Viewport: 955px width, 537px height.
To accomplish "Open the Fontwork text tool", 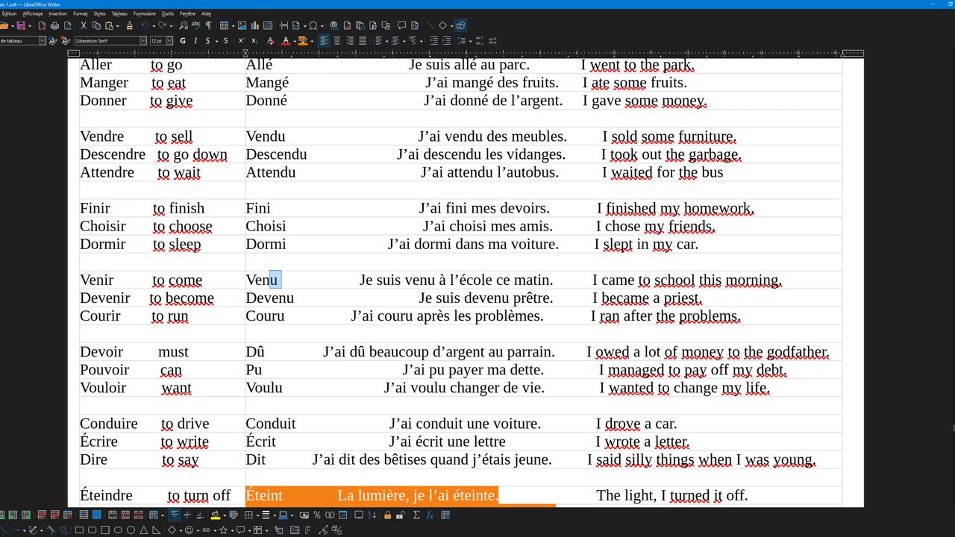I will tap(307, 530).
